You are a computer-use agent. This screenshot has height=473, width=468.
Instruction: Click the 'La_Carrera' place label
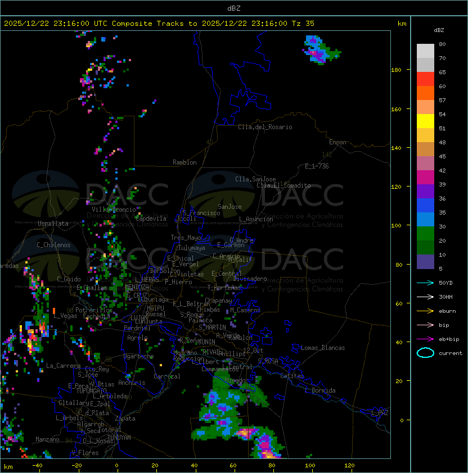coord(63,366)
